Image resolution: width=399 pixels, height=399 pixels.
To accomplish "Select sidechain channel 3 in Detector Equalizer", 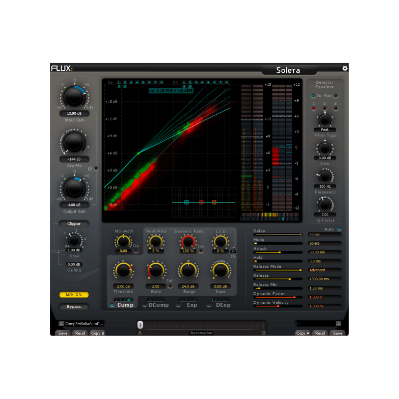I will 335,109.
